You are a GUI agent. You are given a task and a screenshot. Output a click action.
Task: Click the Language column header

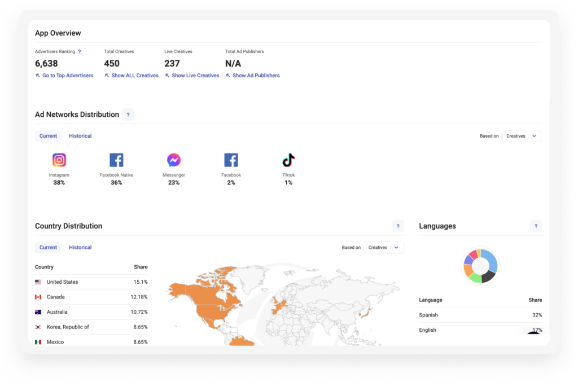pyautogui.click(x=431, y=300)
